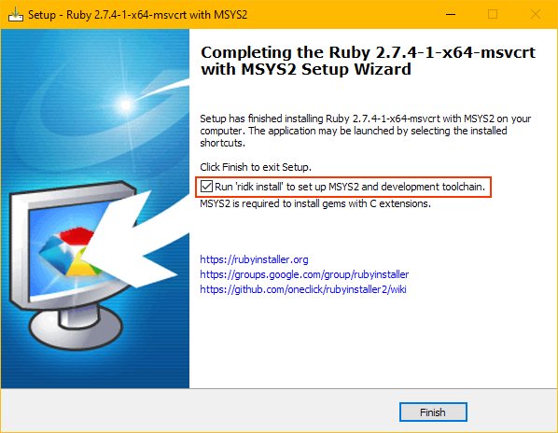Click the 'MSYS2 is required' note text
558x433 pixels.
315,203
